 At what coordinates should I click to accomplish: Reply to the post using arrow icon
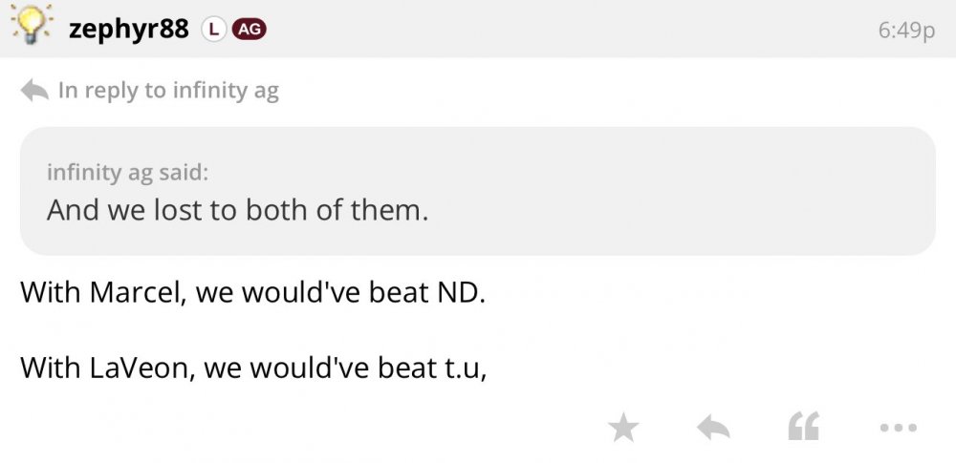pyautogui.click(x=713, y=429)
